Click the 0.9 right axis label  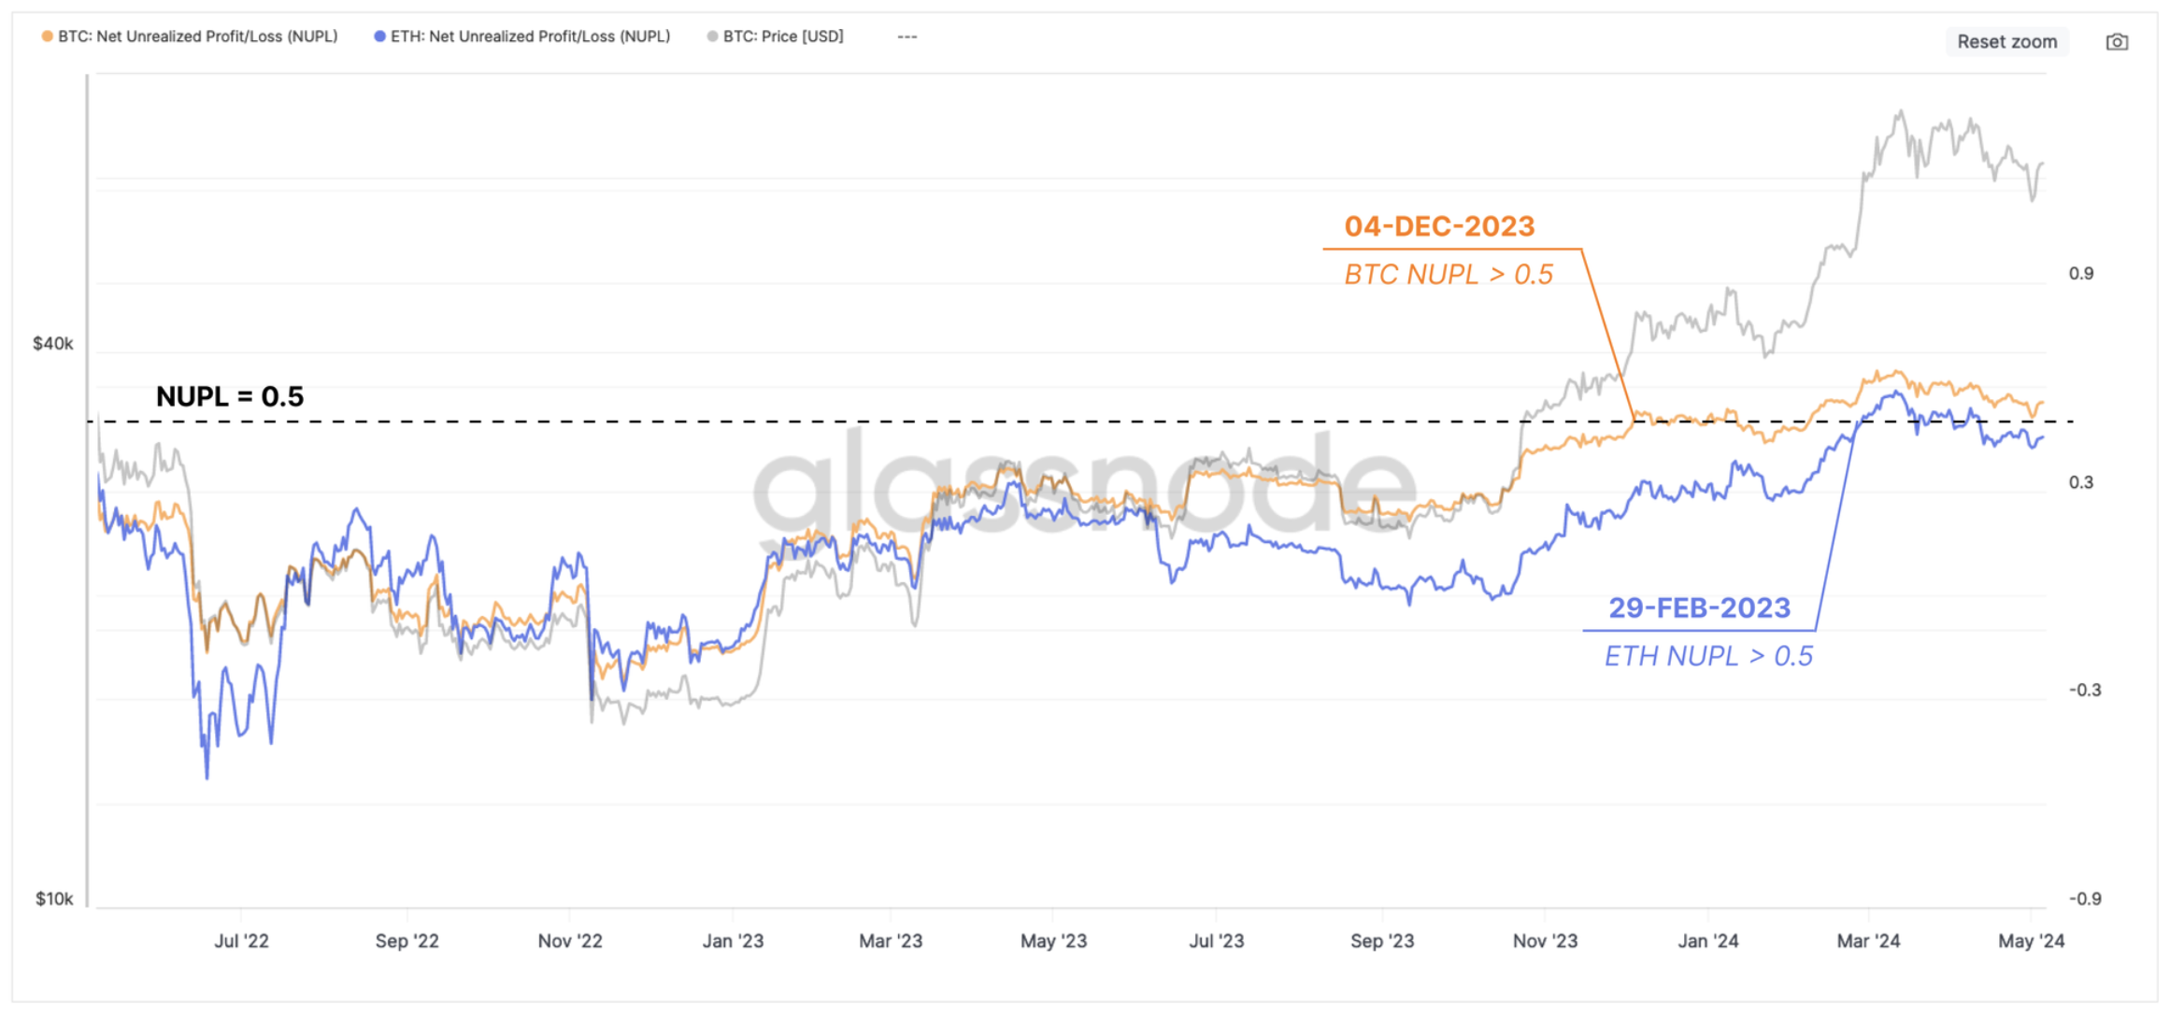coord(2080,274)
